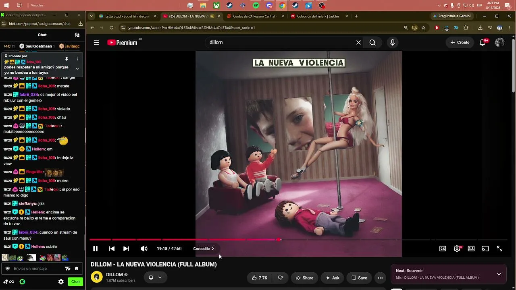The width and height of the screenshot is (516, 290).
Task: Skip to next video in player
Action: point(126,249)
